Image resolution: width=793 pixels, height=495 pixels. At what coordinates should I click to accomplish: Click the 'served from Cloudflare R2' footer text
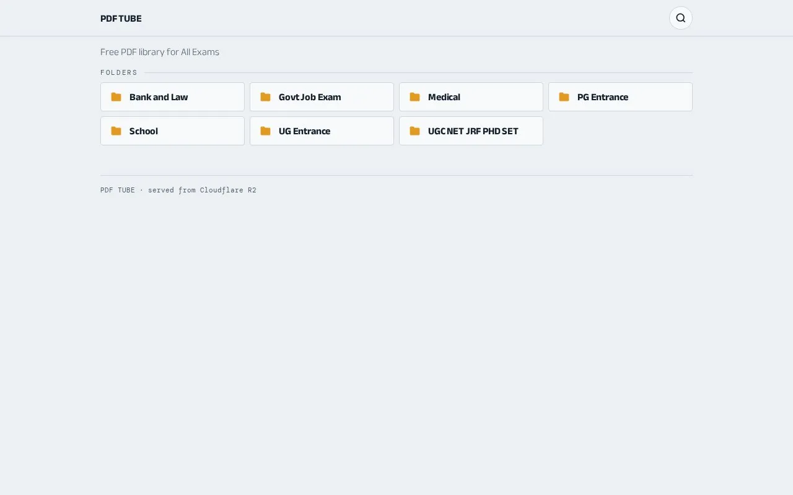[202, 190]
